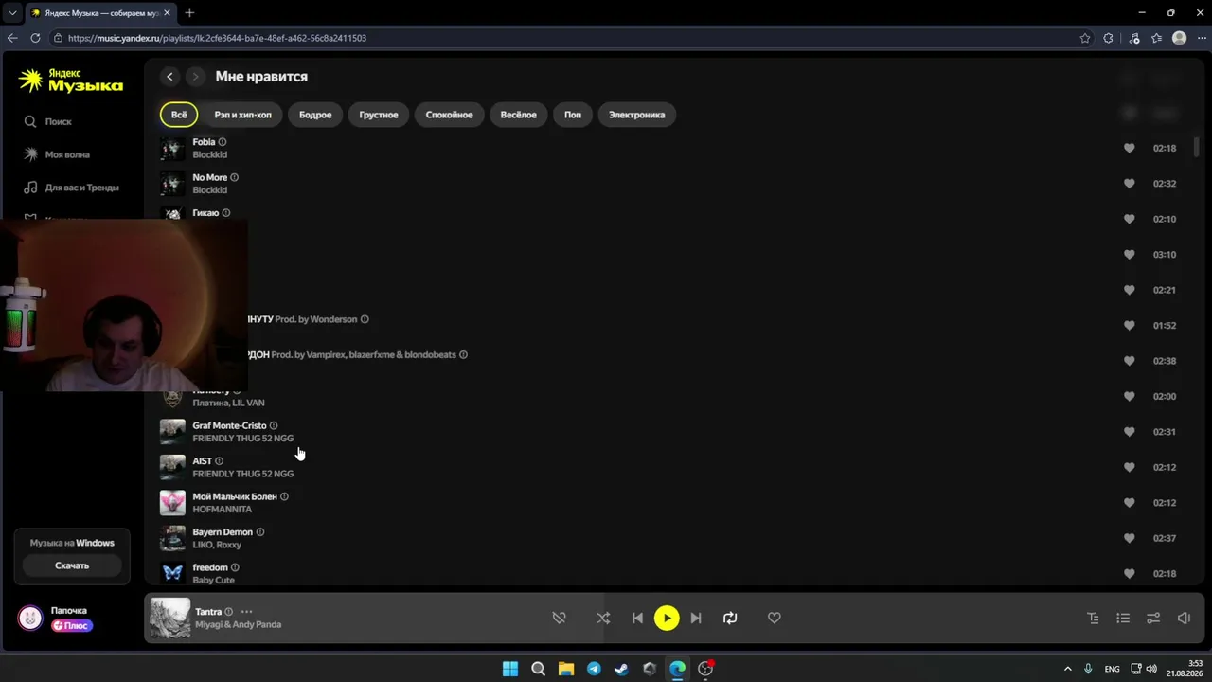Viewport: 1212px width, 682px height.
Task: Open the Yandex Music home logo
Action: 71,81
